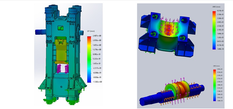Select the top-left hydraulic cylinder
This screenshot has width=233, height=109.
pyautogui.click(x=49, y=11)
